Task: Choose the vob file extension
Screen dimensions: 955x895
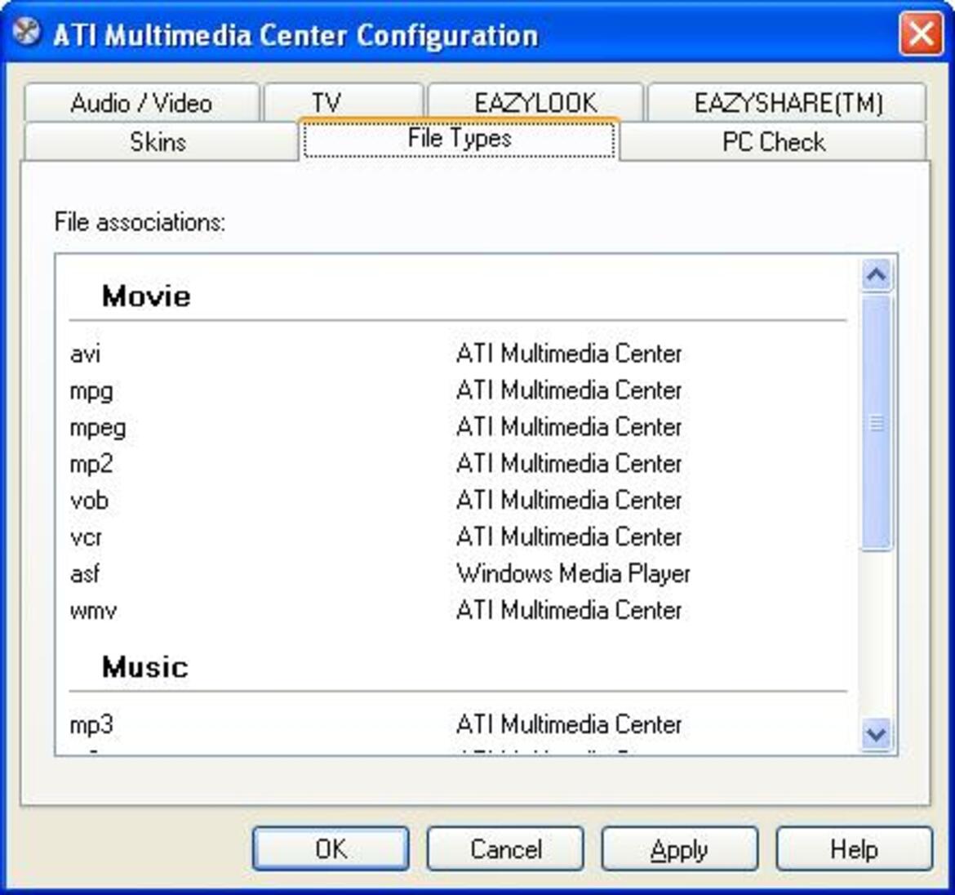Action: pyautogui.click(x=90, y=501)
